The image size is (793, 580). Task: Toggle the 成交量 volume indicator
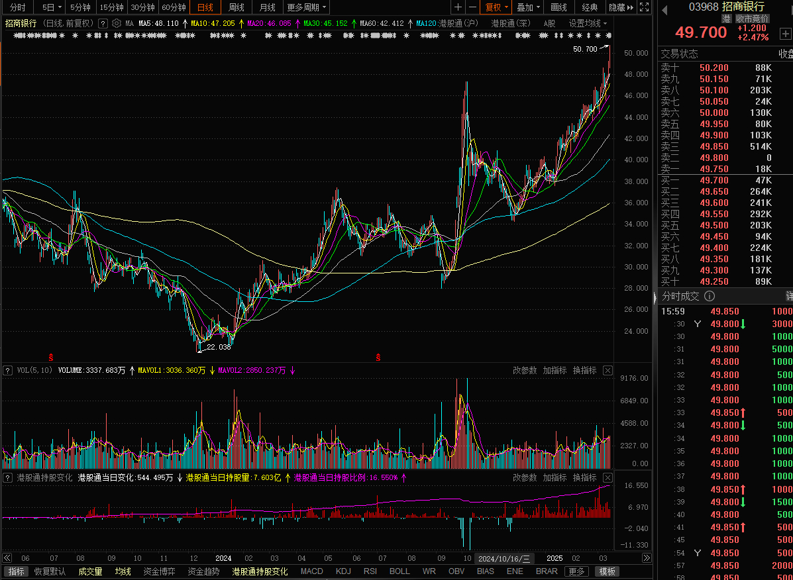pyautogui.click(x=90, y=571)
